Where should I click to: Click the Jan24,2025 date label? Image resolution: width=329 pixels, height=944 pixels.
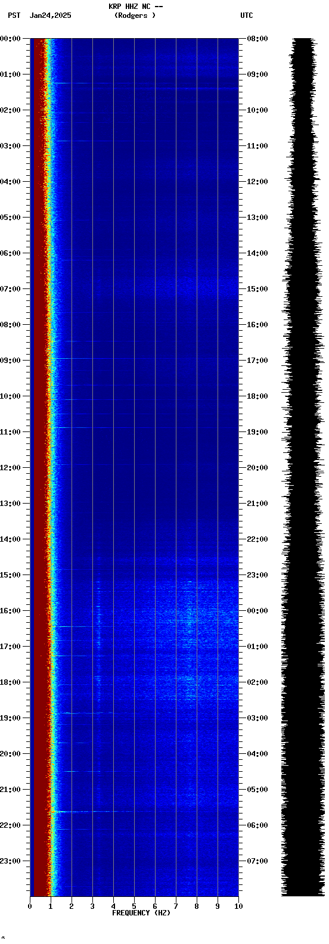(x=51, y=15)
